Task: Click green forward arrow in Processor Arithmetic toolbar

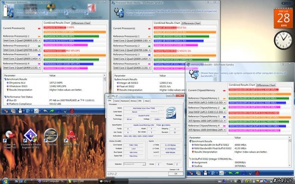Action: 52,111
